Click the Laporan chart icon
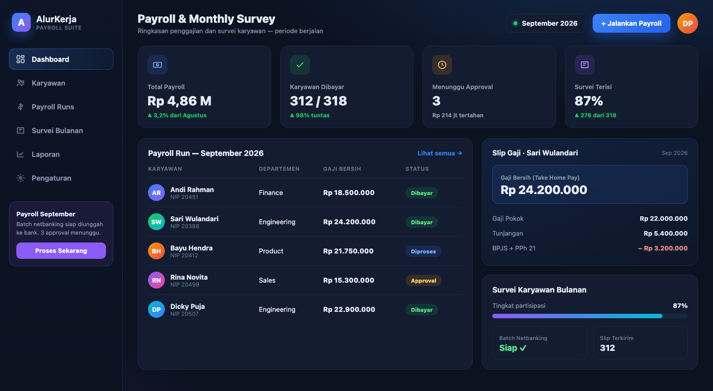The image size is (713, 391). (20, 154)
